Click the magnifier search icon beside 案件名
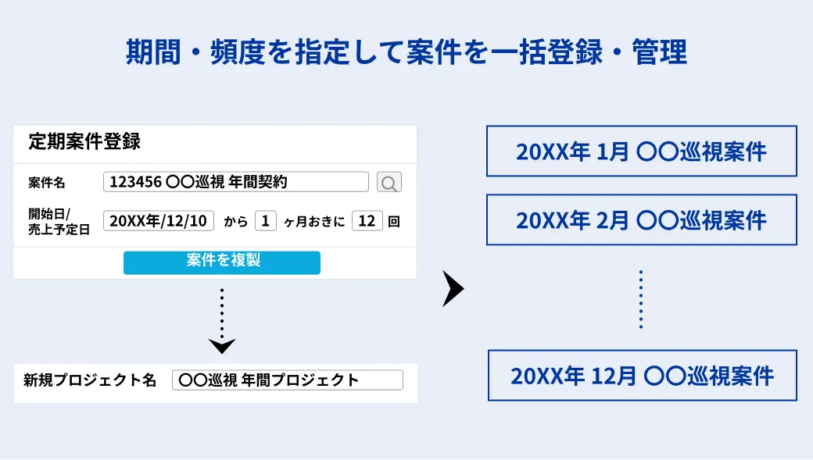This screenshot has height=460, width=813. pos(389,182)
